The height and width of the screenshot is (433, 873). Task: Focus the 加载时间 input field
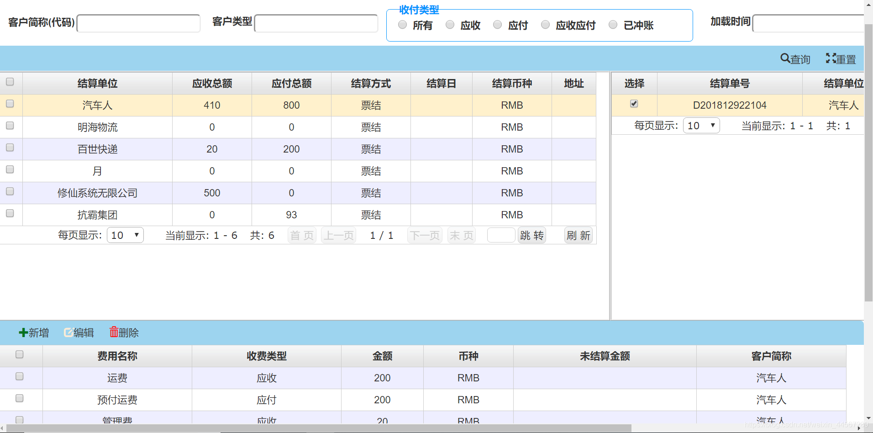point(808,23)
